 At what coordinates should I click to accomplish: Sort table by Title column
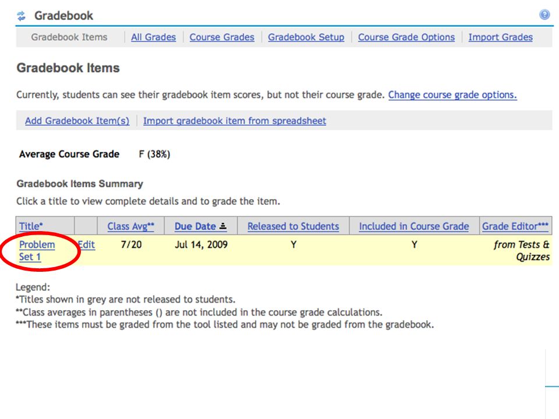tap(31, 226)
